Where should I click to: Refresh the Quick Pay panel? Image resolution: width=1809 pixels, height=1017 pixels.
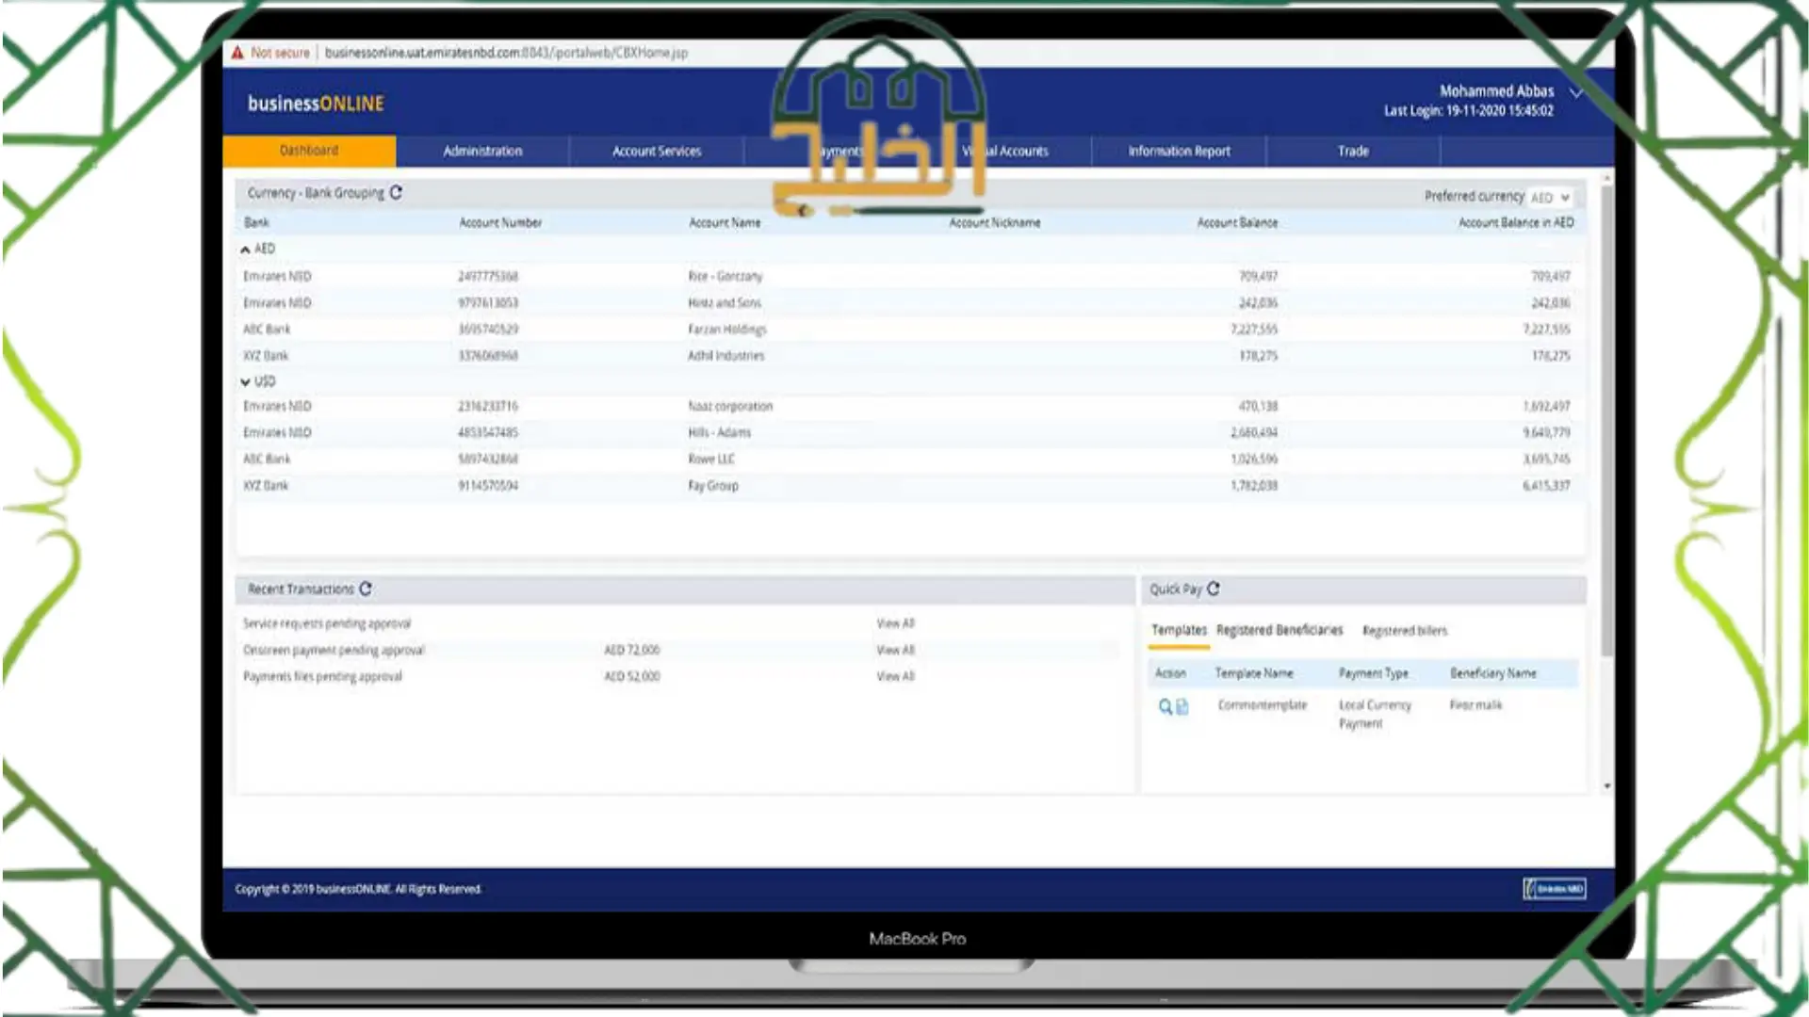(1214, 589)
